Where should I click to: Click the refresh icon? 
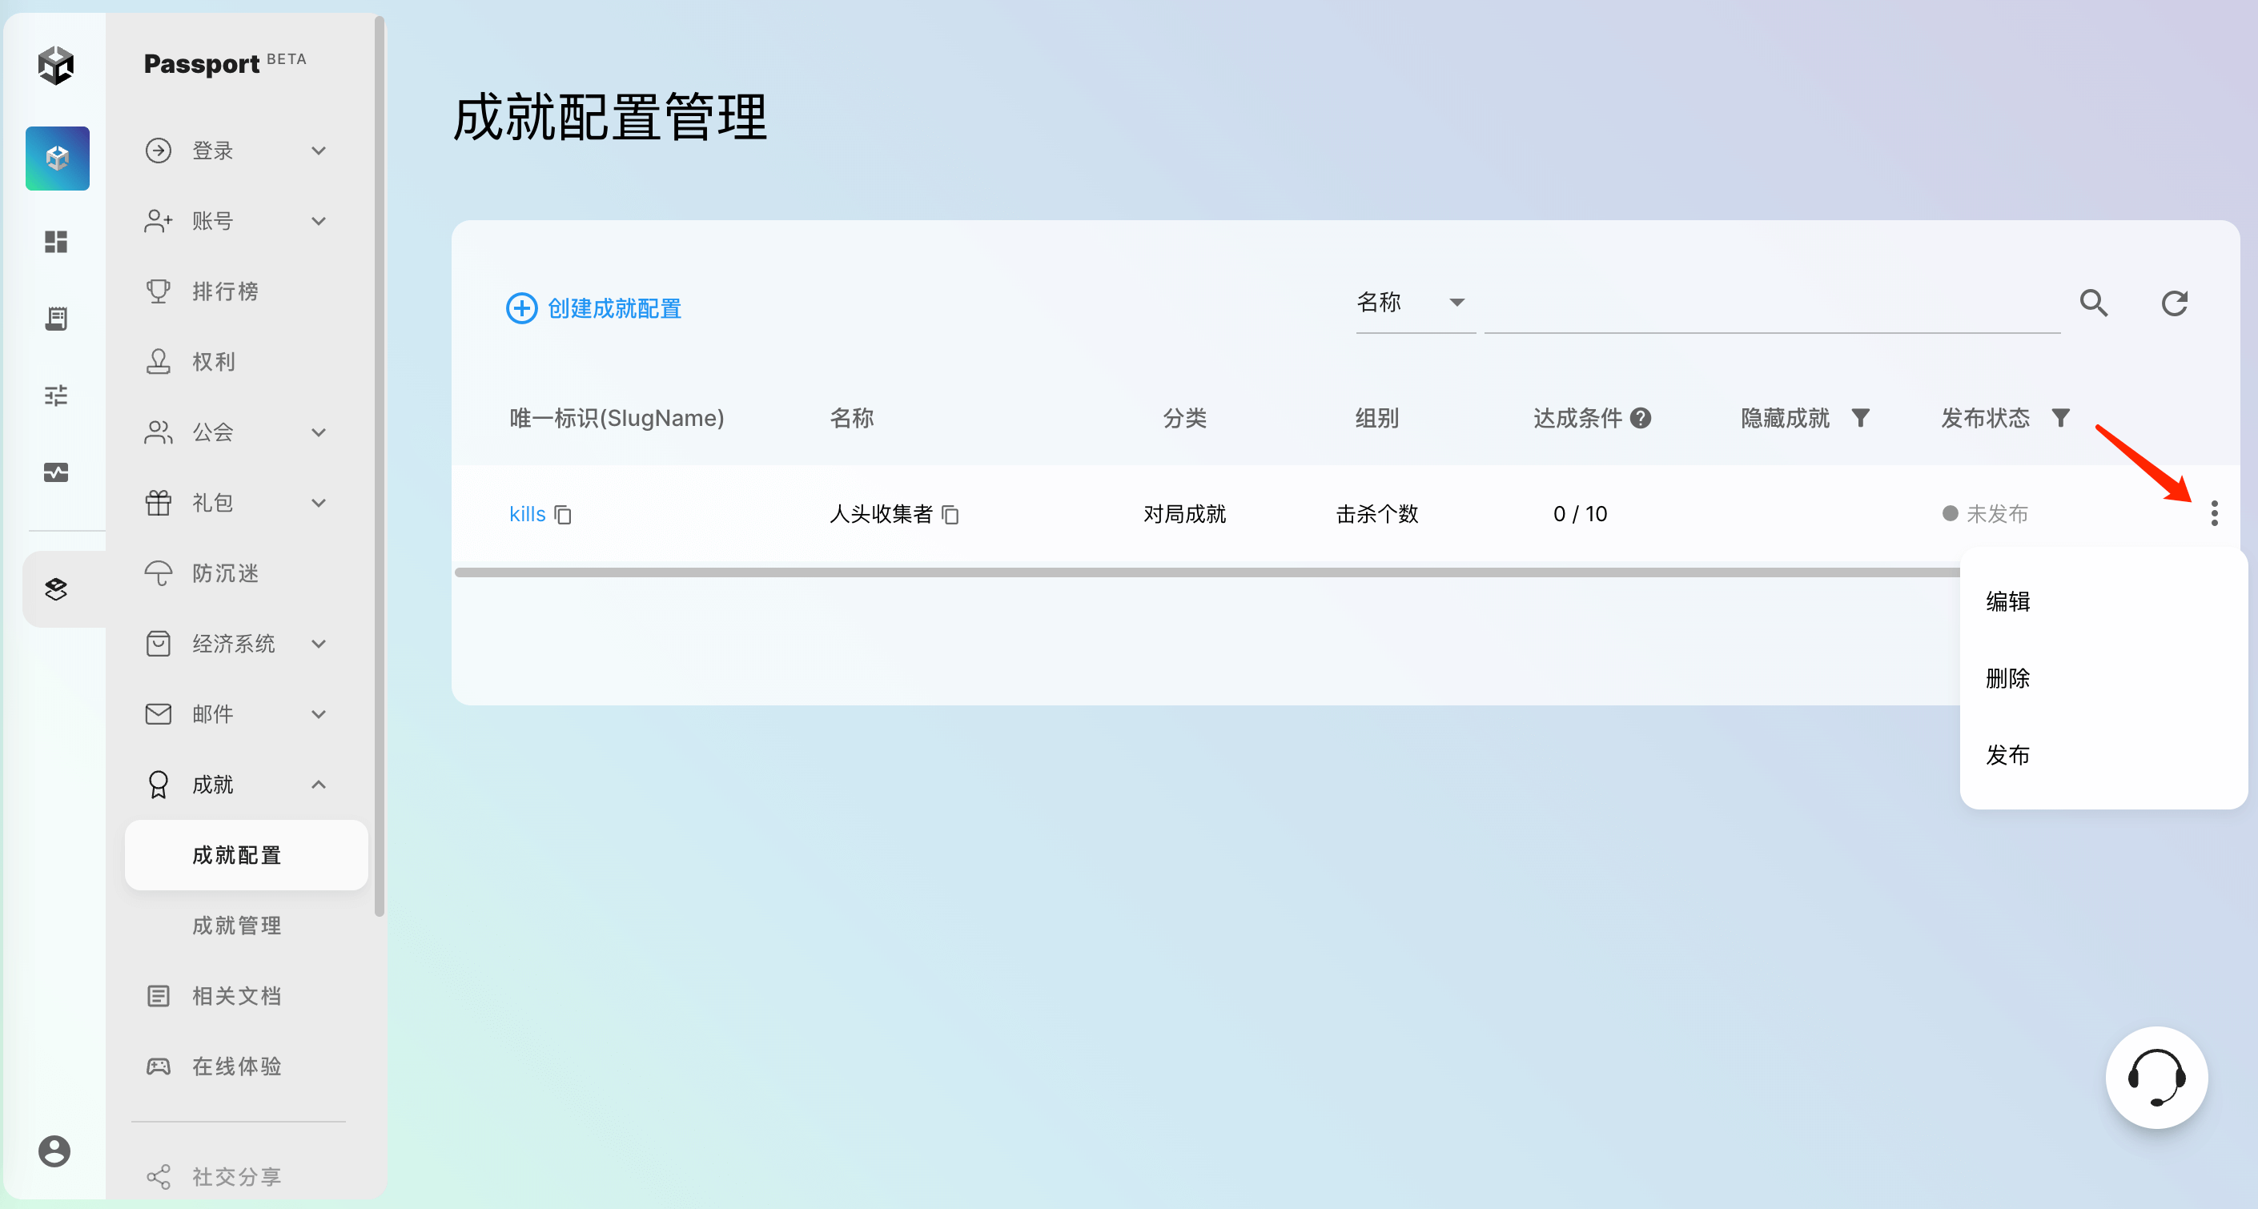(2174, 303)
